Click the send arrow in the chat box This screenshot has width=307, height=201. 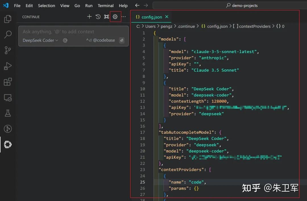[x=122, y=40]
